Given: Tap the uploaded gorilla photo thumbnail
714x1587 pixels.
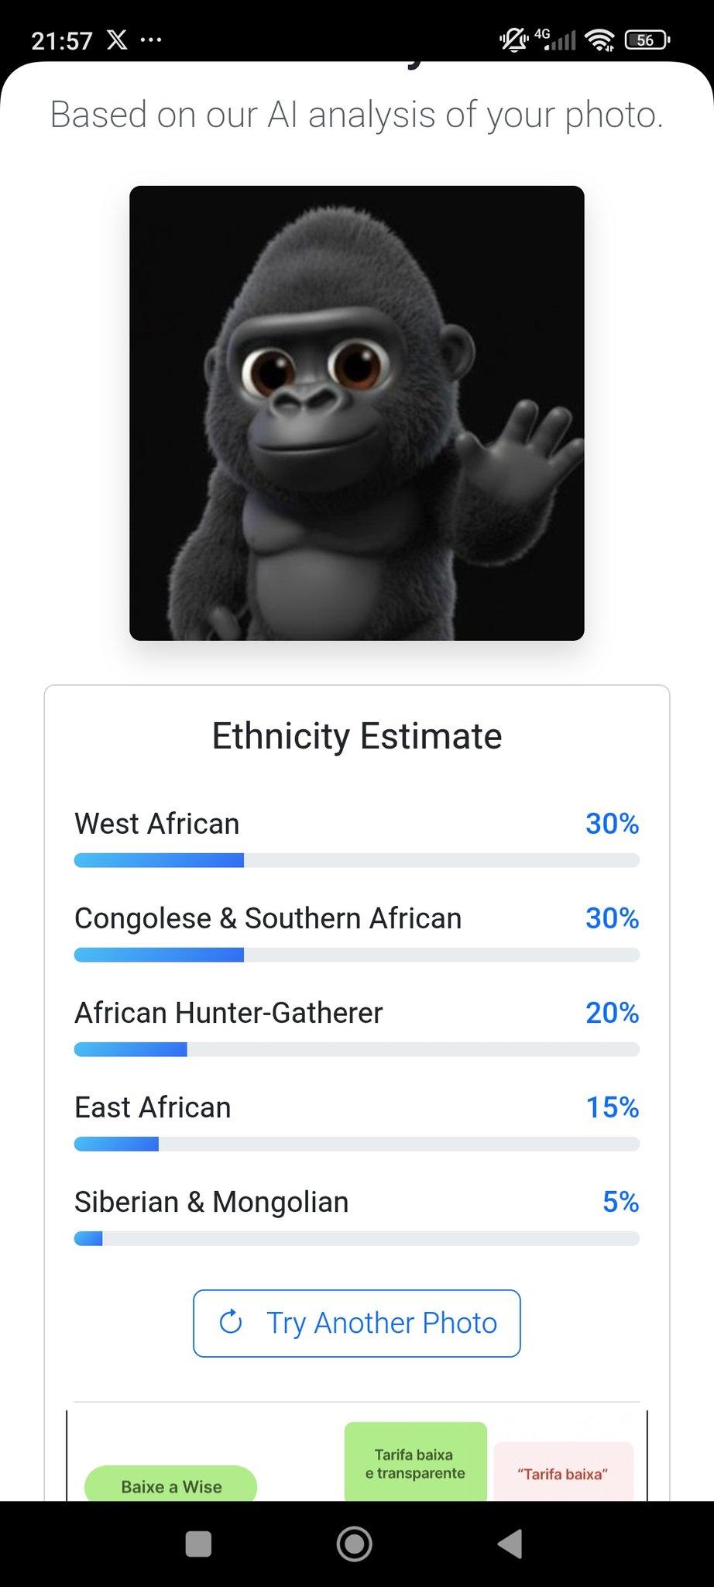Looking at the screenshot, I should click(357, 413).
